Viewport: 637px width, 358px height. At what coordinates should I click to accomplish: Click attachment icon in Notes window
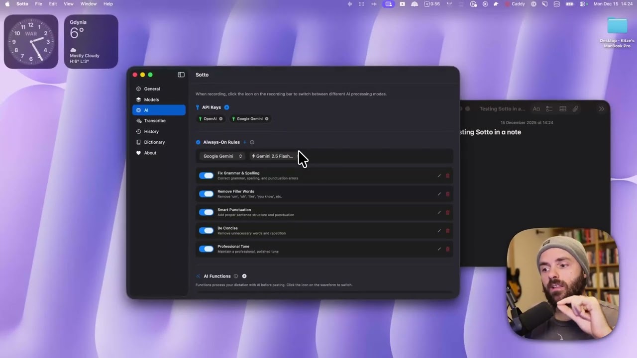click(575, 109)
